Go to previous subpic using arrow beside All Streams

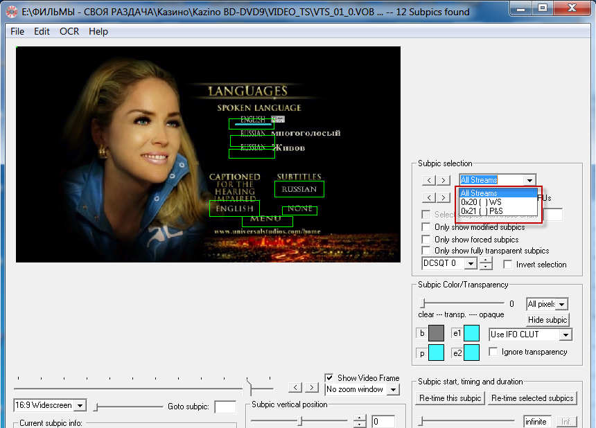point(429,180)
